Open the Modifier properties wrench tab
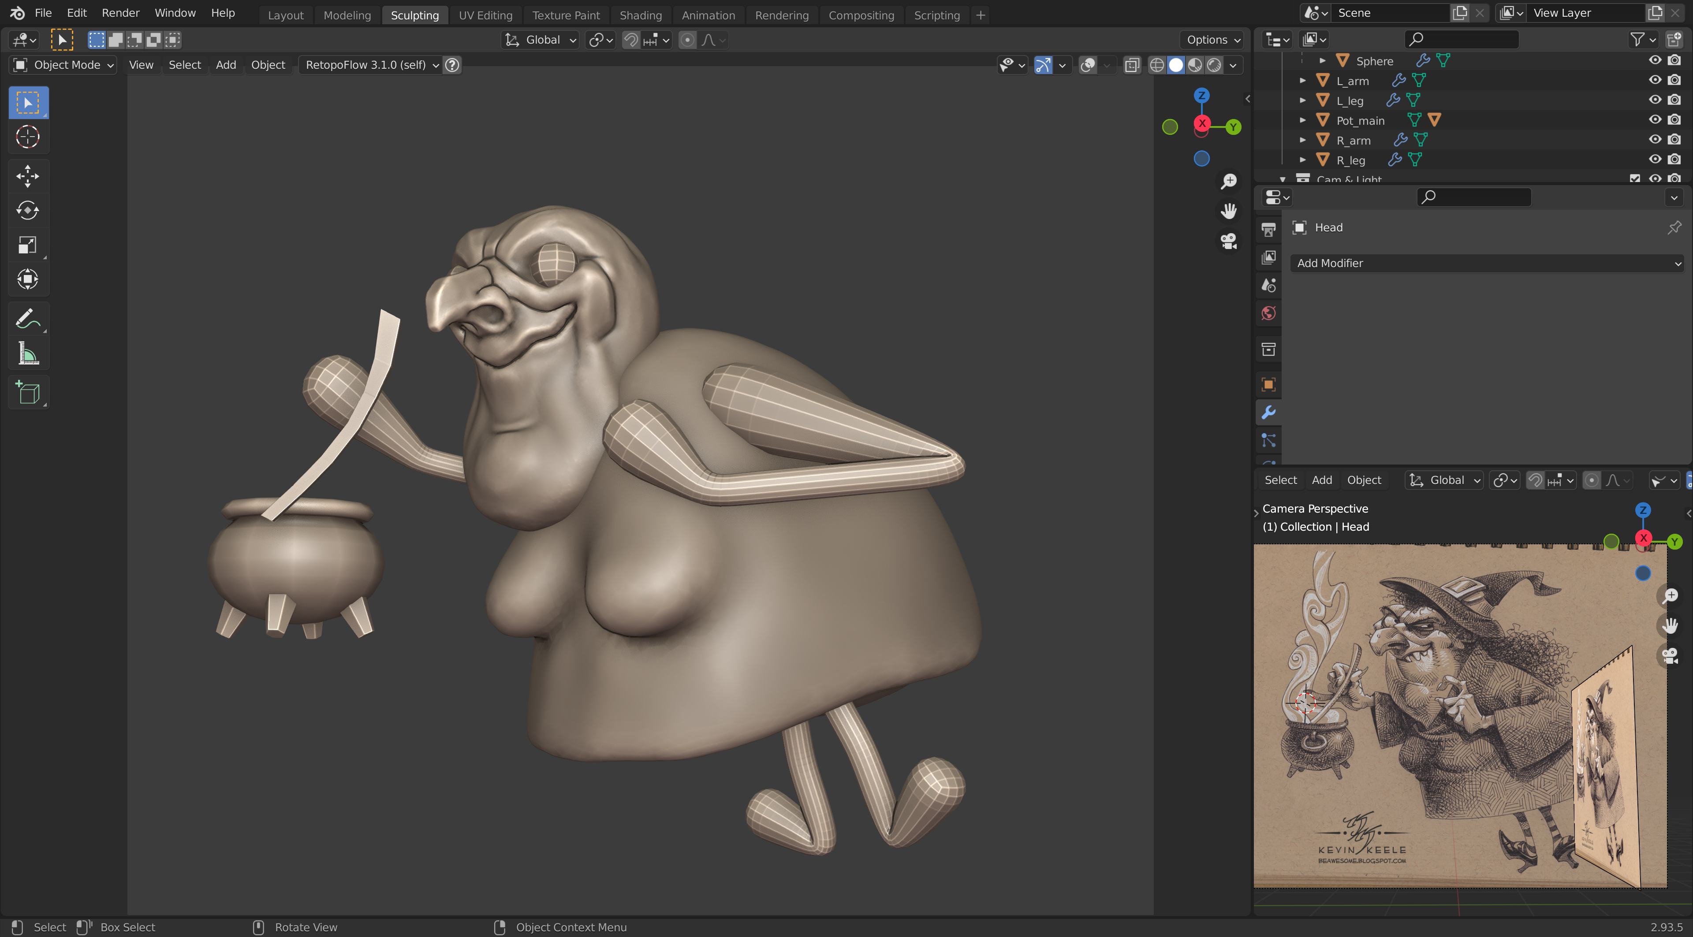The height and width of the screenshot is (937, 1693). pos(1268,412)
